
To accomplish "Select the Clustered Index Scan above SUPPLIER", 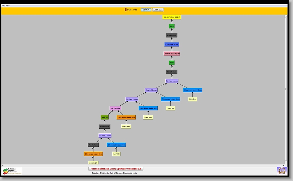I will [x=93, y=154].
